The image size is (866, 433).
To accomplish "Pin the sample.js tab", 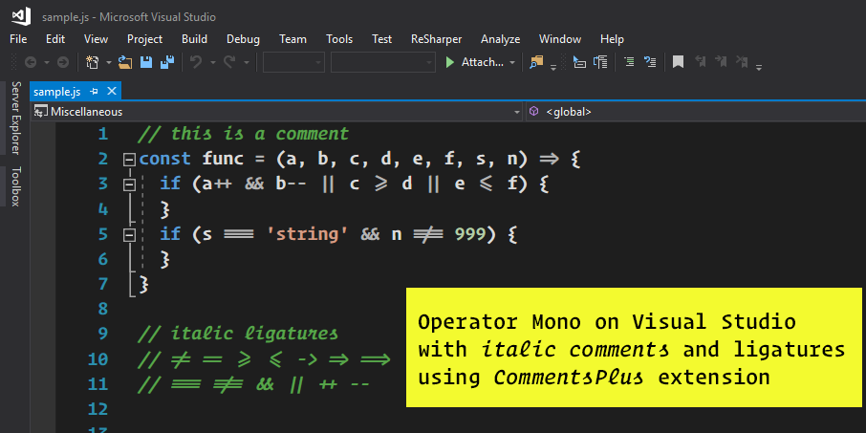I will pyautogui.click(x=95, y=91).
